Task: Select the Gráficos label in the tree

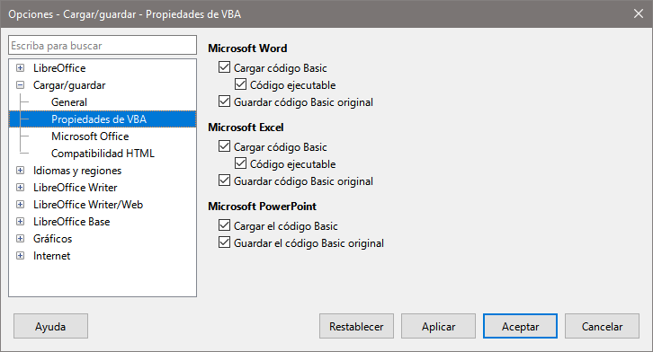Action: click(52, 239)
